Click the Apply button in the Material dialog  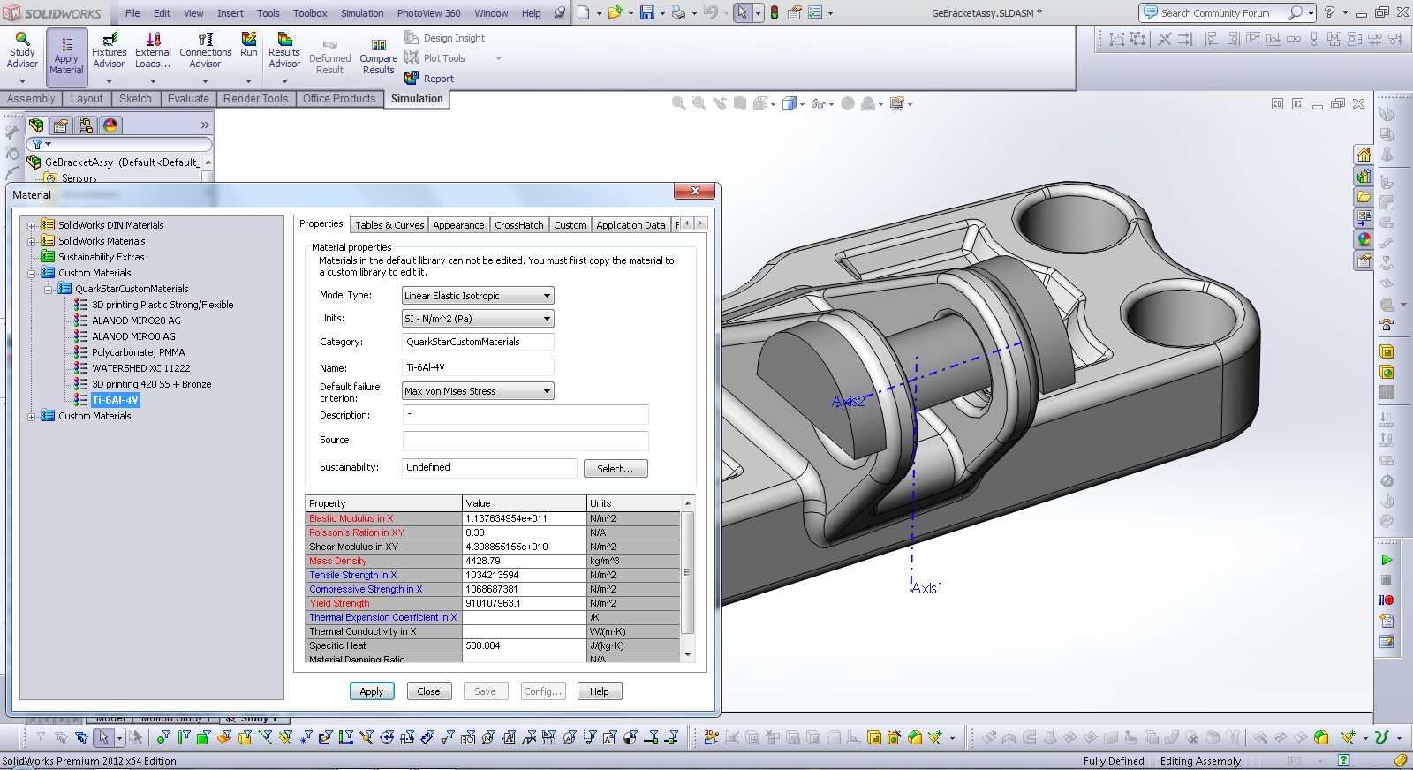click(371, 691)
